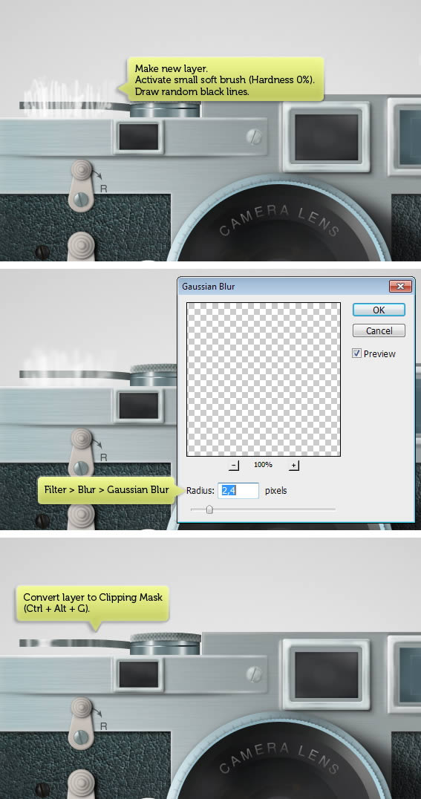Click the Cancel button
Screen dimensions: 421x799
point(379,330)
